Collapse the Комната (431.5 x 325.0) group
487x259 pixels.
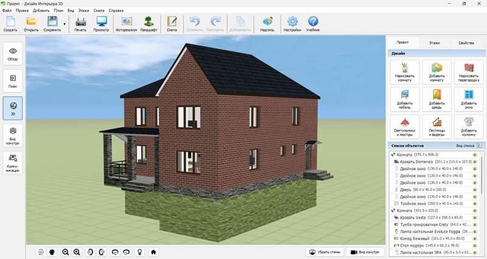point(393,210)
